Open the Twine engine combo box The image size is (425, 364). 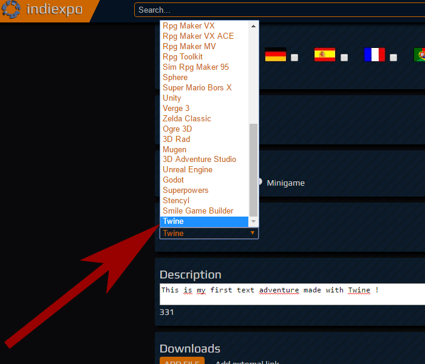209,233
